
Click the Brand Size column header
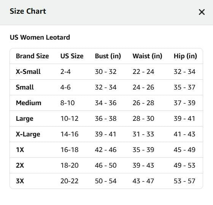[x=32, y=56]
